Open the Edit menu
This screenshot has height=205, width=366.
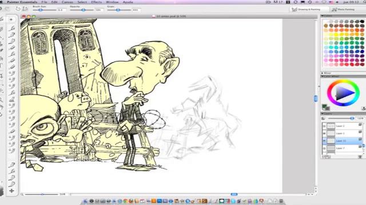54,2
